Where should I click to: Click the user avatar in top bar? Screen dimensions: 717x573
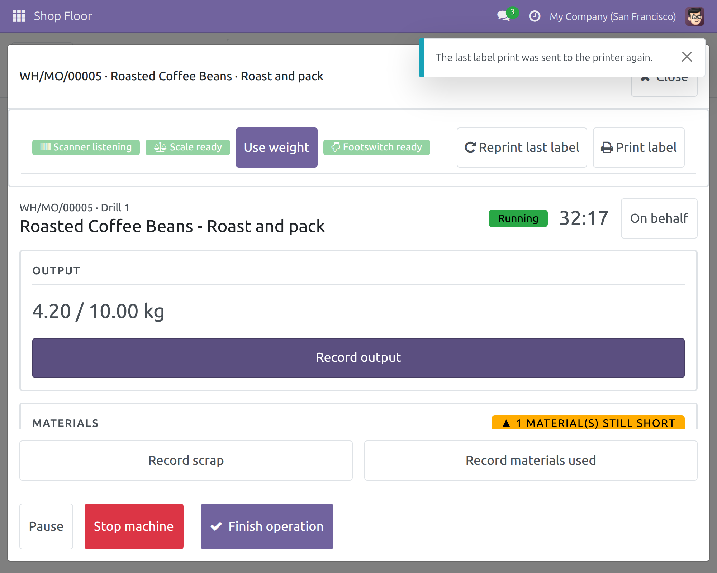point(695,16)
